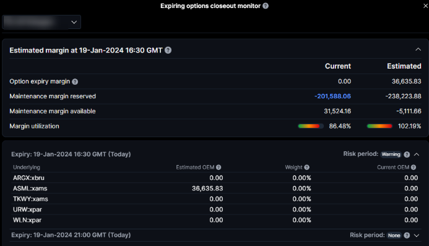
Task: Open Current OEM column help icon
Action: tap(414, 168)
